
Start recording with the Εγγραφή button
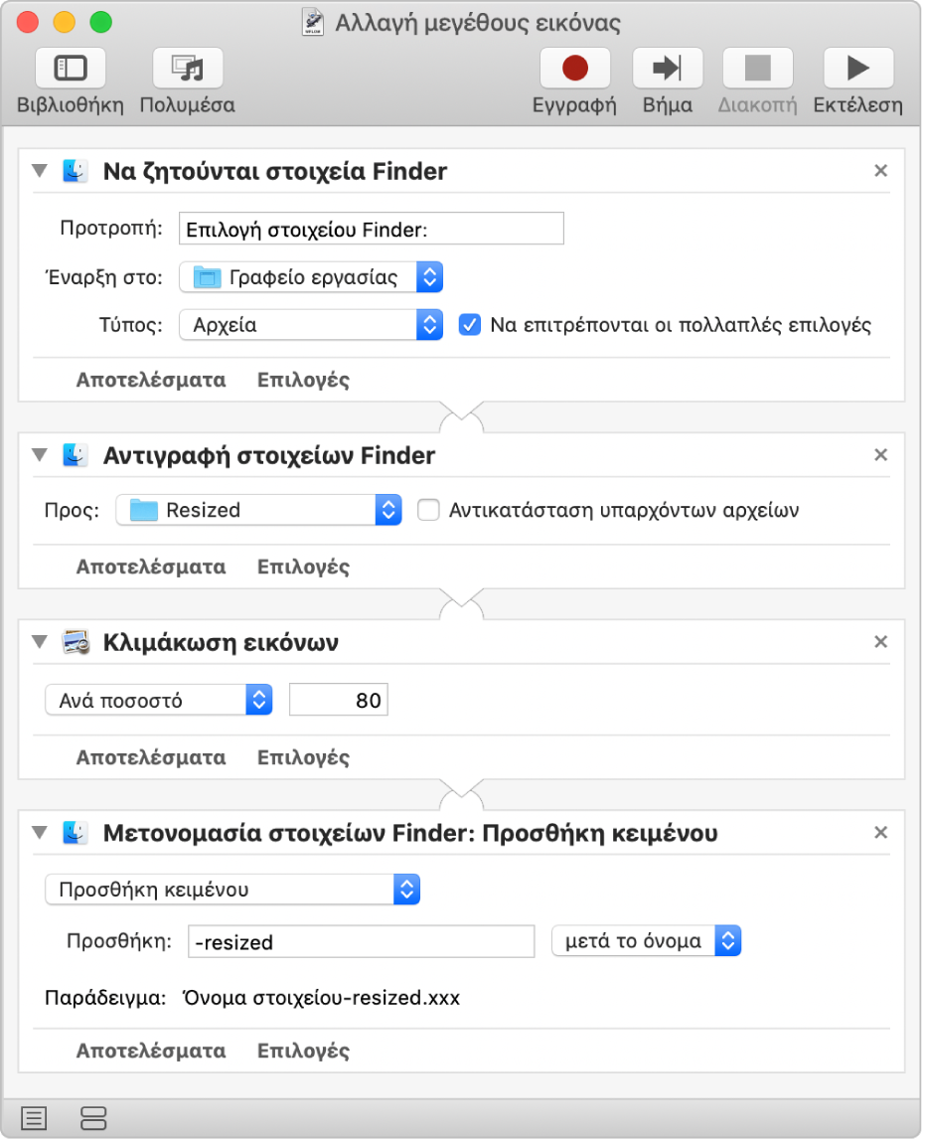point(574,69)
